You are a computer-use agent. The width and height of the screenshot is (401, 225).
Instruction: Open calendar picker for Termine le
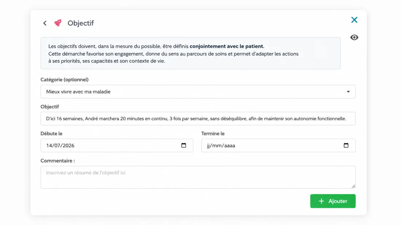click(x=346, y=145)
